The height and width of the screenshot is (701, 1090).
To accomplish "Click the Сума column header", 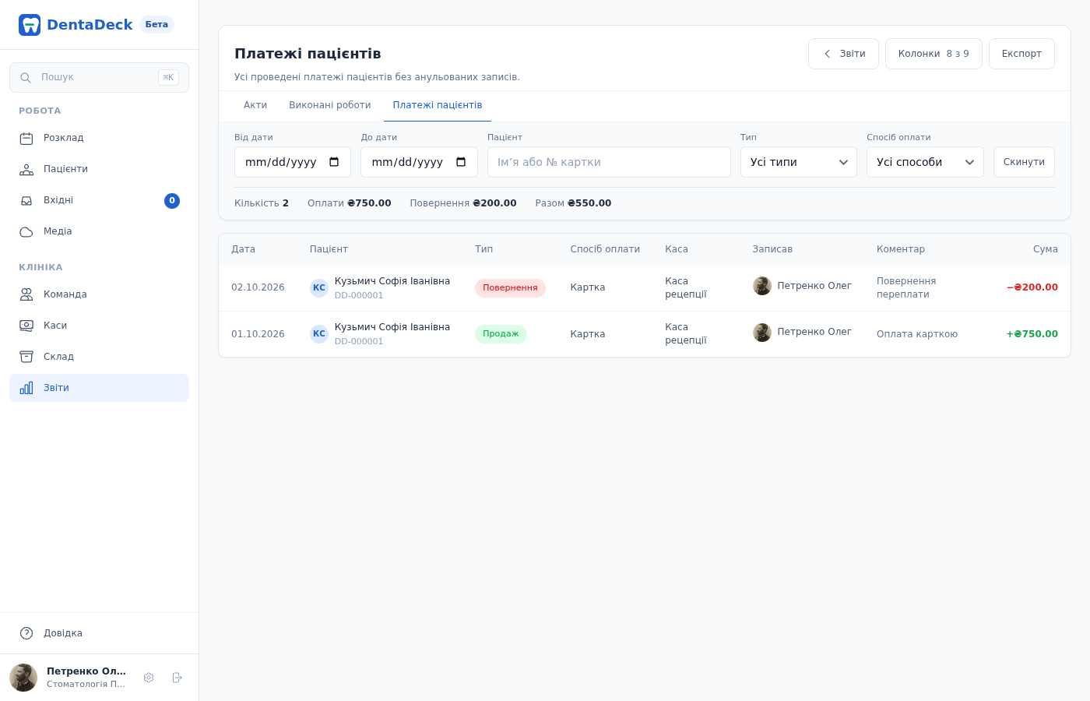I will coord(1045,249).
